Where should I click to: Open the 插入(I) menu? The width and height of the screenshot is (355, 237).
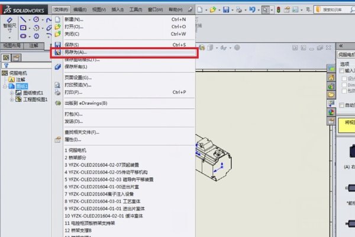pos(118,9)
